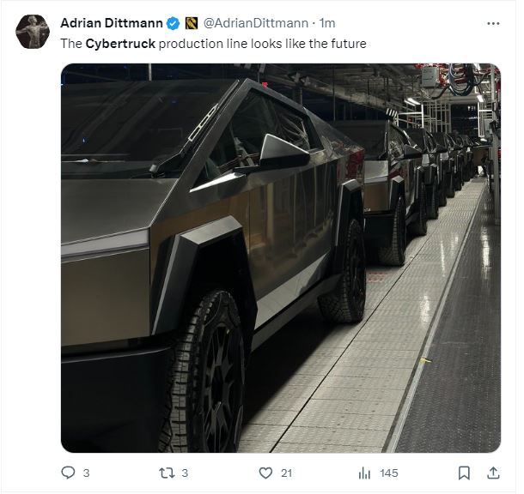This screenshot has width=524, height=494.
Task: Click the yellow affiliation badge beside checkmark
Action: (x=192, y=22)
